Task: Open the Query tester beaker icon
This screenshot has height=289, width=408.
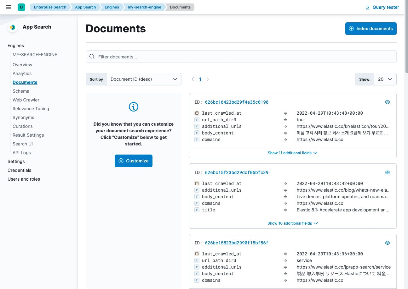Action: (368, 7)
